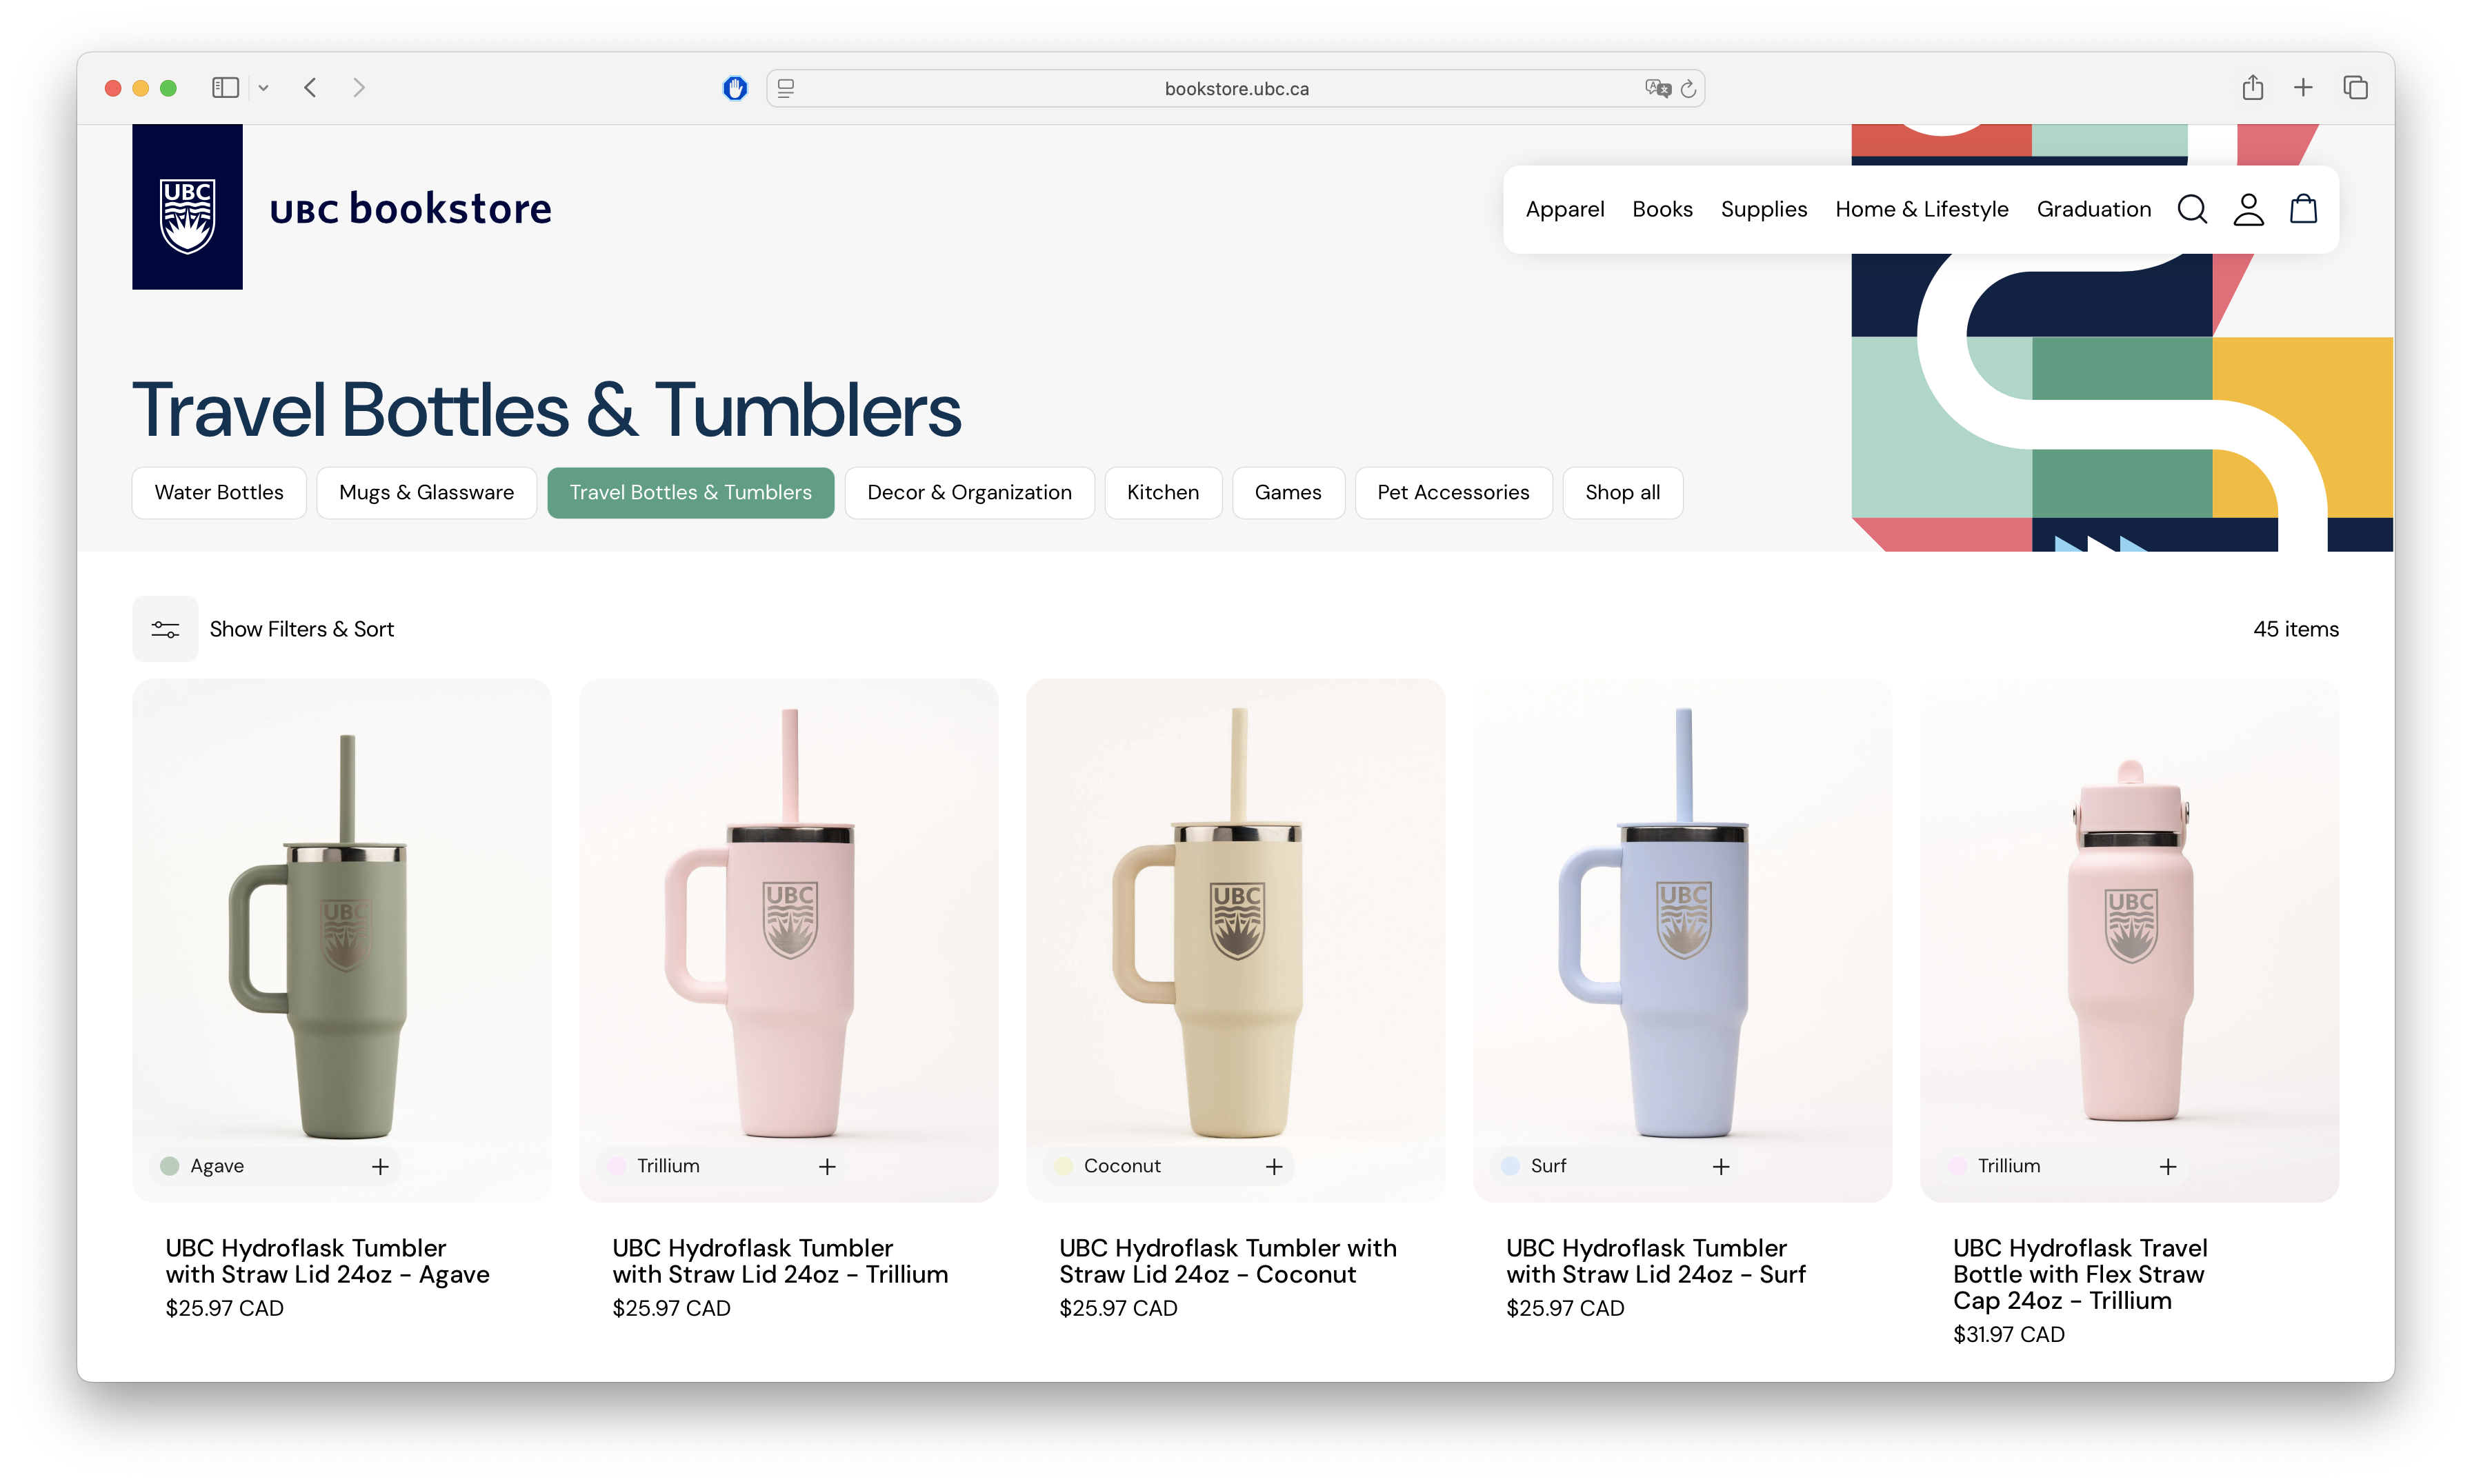
Task: Select the Agave color swatch
Action: [170, 1166]
